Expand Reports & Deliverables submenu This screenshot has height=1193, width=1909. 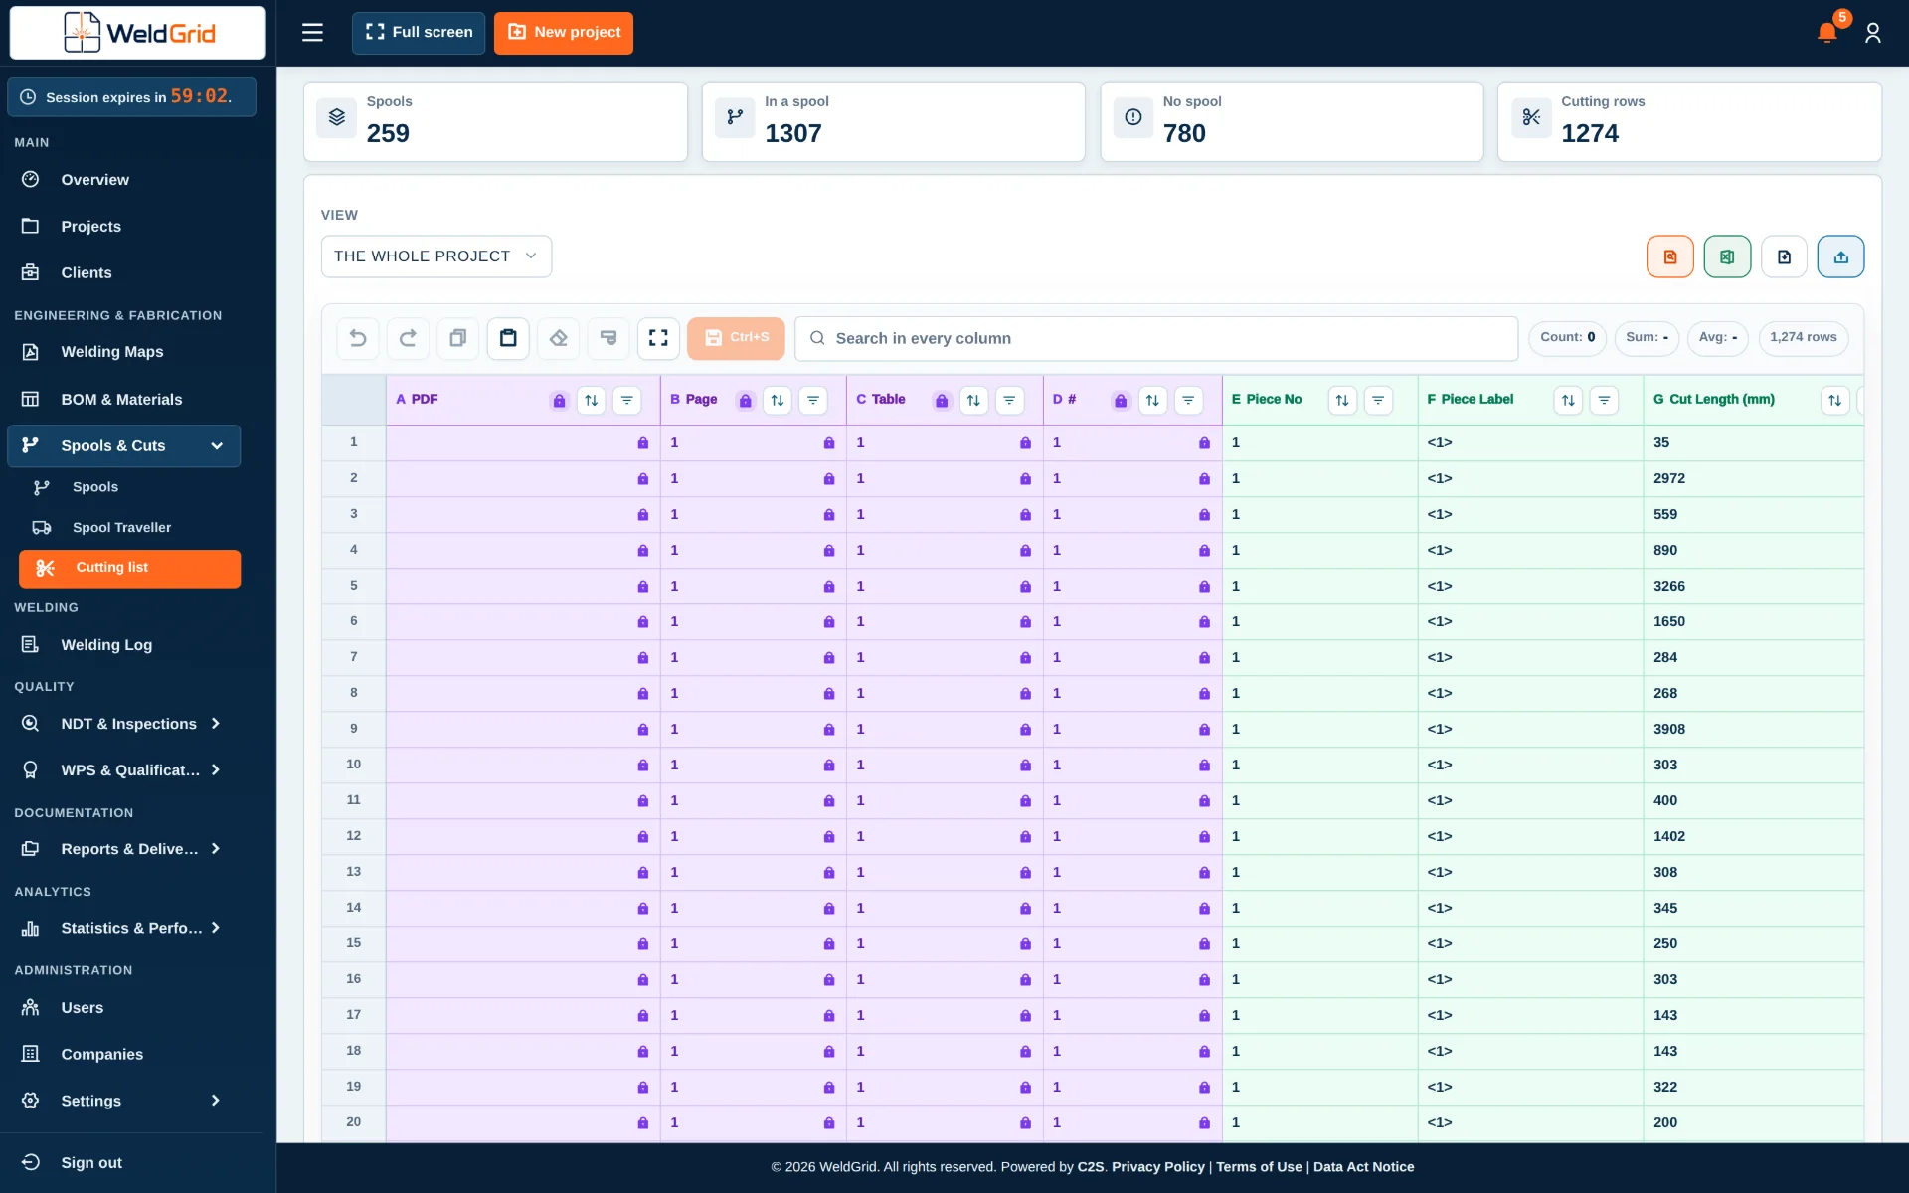click(123, 849)
